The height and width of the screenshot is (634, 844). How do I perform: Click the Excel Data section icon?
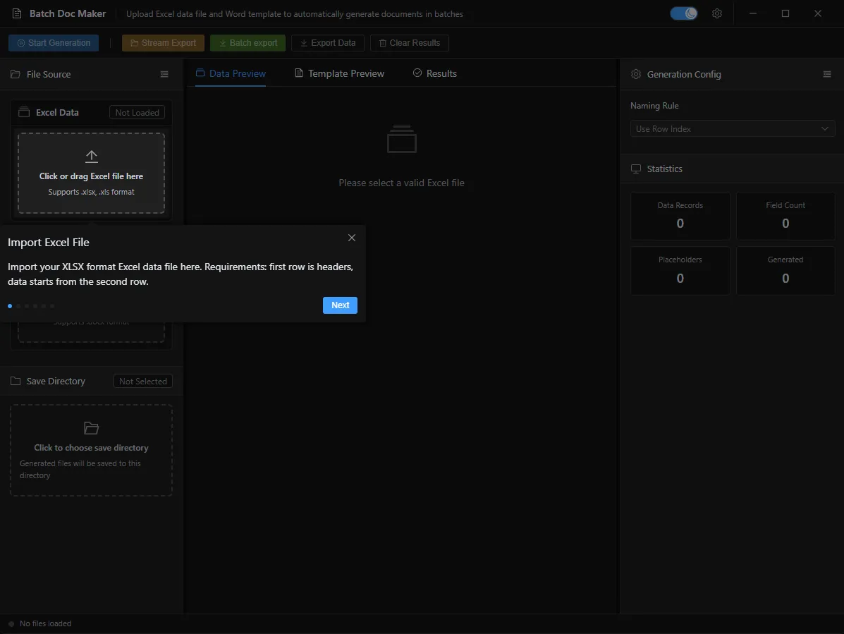[24, 113]
